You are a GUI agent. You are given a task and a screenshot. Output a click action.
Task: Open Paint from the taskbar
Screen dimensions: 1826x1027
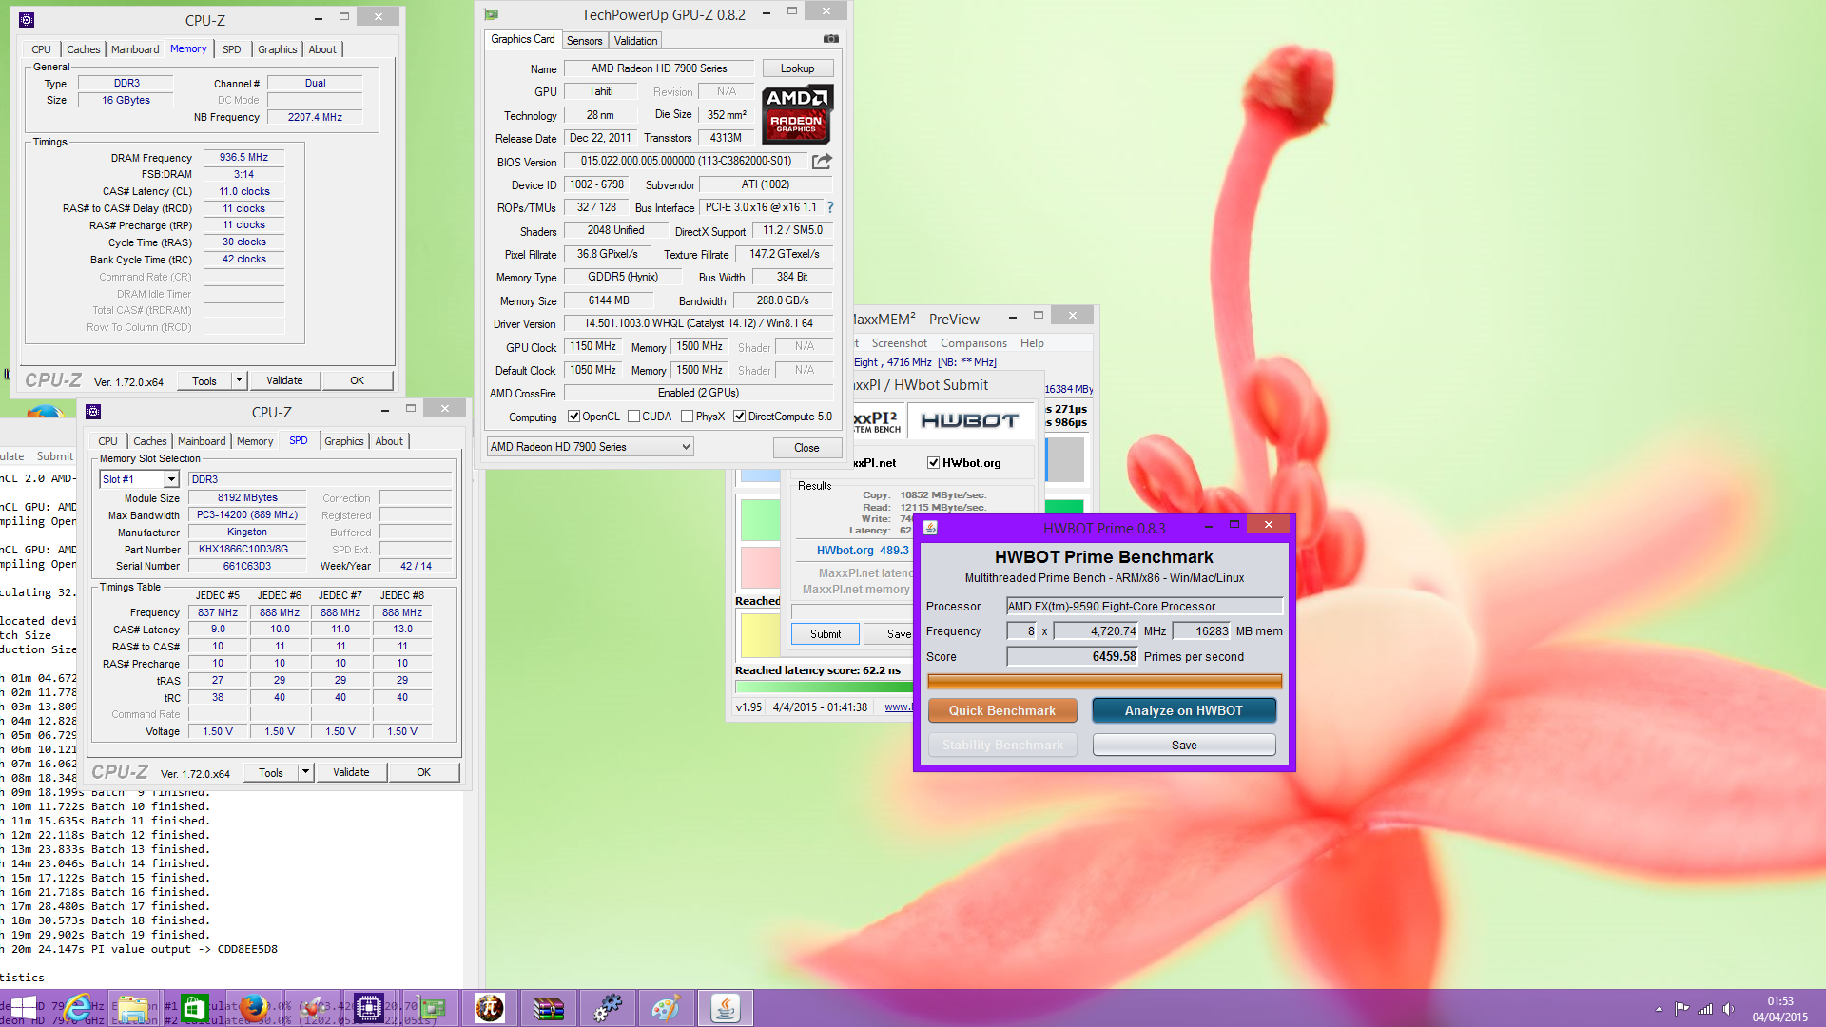click(x=666, y=1008)
